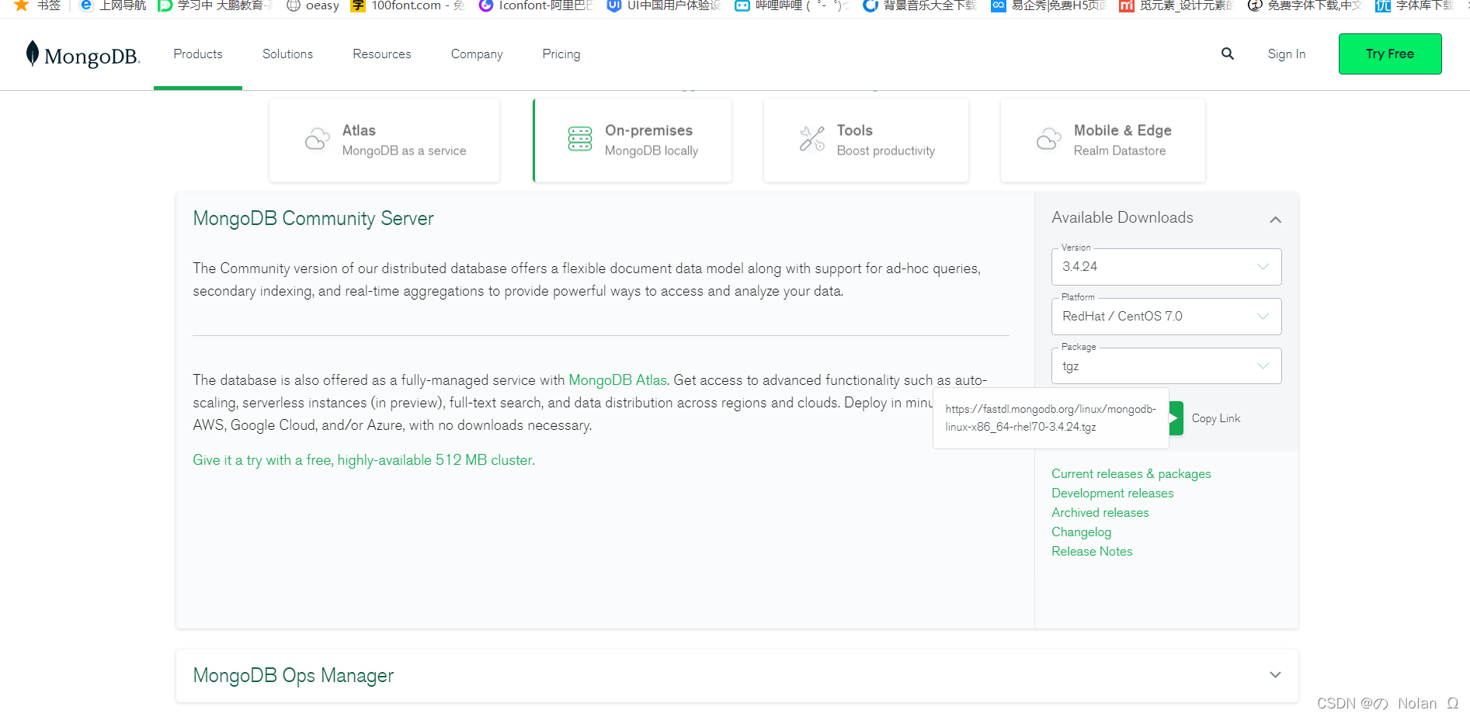Select the On-premises MongoDB locally tab
1470x717 pixels.
click(x=632, y=140)
